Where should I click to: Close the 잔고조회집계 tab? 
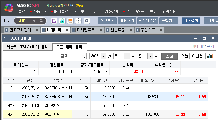tap(37, 30)
